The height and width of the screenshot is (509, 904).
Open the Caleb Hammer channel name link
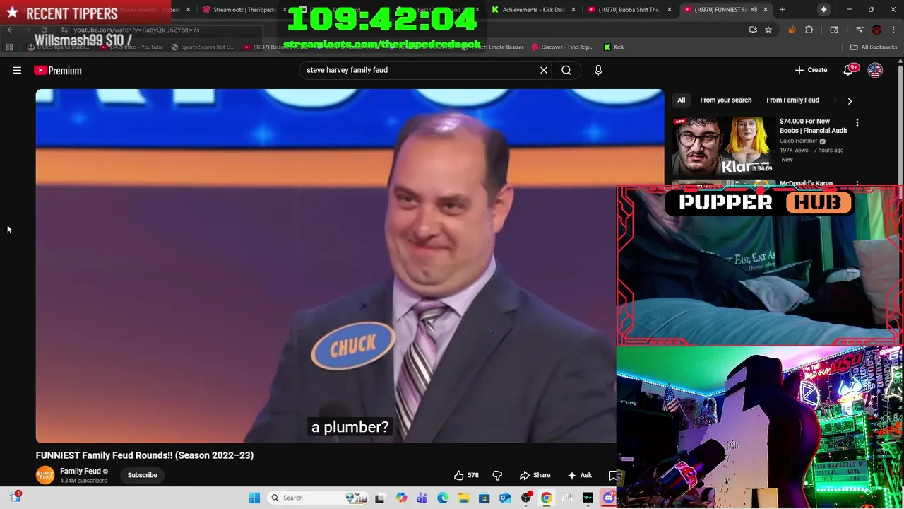[798, 141]
